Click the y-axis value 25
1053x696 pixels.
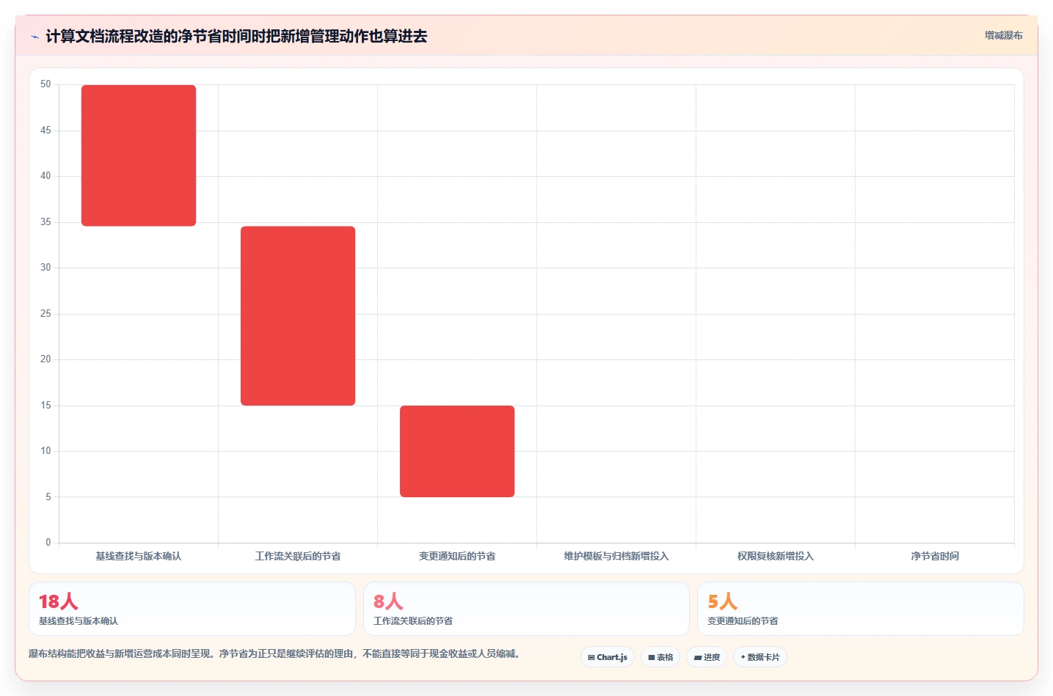click(45, 313)
